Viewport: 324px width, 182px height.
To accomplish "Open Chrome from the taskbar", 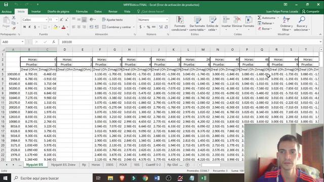I will pyautogui.click(x=145, y=178).
